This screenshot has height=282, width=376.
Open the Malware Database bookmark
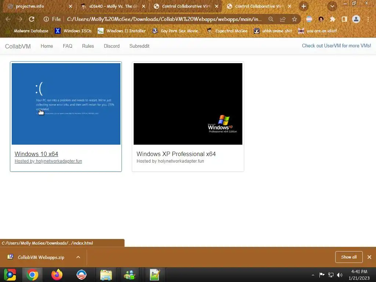28,31
